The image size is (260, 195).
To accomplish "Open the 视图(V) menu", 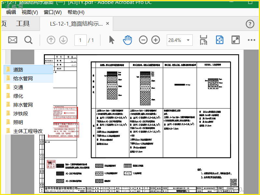I will (30, 12).
